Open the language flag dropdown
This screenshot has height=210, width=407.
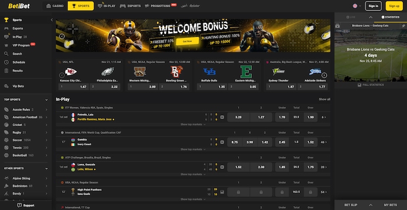[356, 6]
